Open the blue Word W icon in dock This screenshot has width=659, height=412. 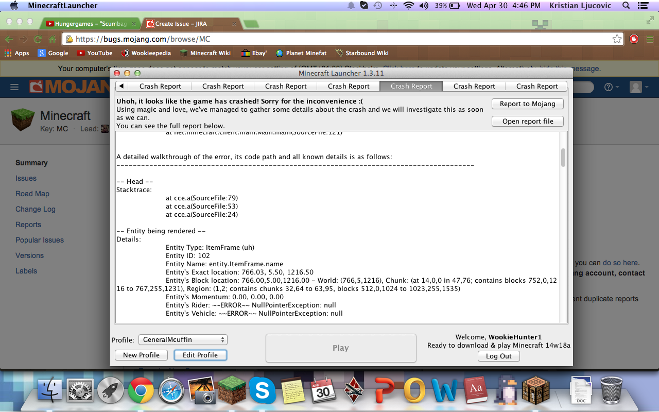444,390
